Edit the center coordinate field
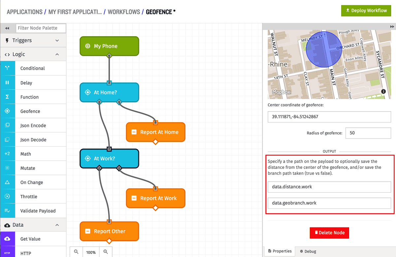Viewport: 396px width, 257px height. tap(329, 117)
